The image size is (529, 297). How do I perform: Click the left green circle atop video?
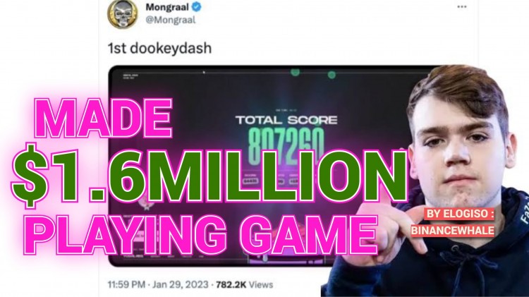tap(296, 71)
